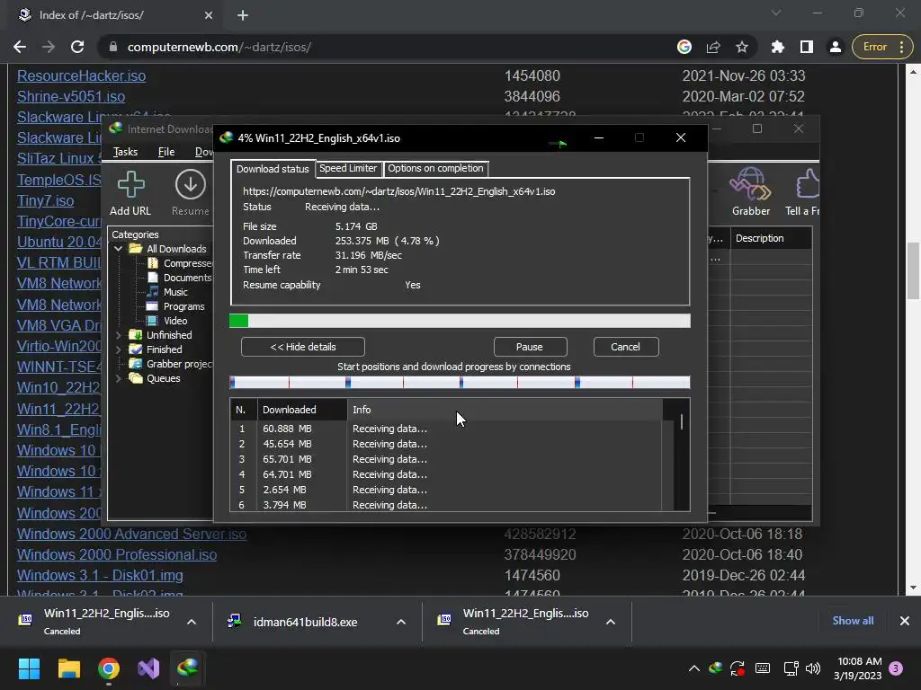Screen dimensions: 921x690
Task: Open Windows 2000 Professional.iso link
Action: (x=117, y=554)
